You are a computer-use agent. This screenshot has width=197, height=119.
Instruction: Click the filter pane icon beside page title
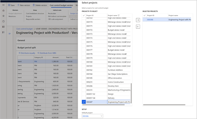click(10, 34)
